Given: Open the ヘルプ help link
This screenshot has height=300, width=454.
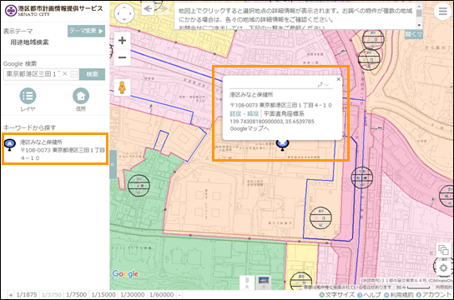Looking at the screenshot, I should tap(369, 295).
